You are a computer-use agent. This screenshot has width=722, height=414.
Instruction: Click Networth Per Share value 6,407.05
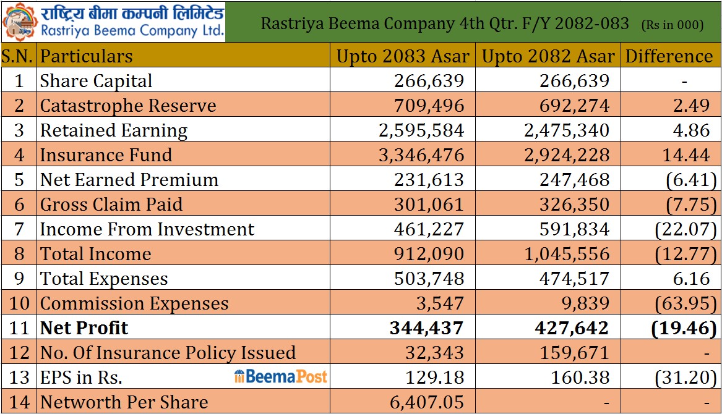(x=427, y=402)
